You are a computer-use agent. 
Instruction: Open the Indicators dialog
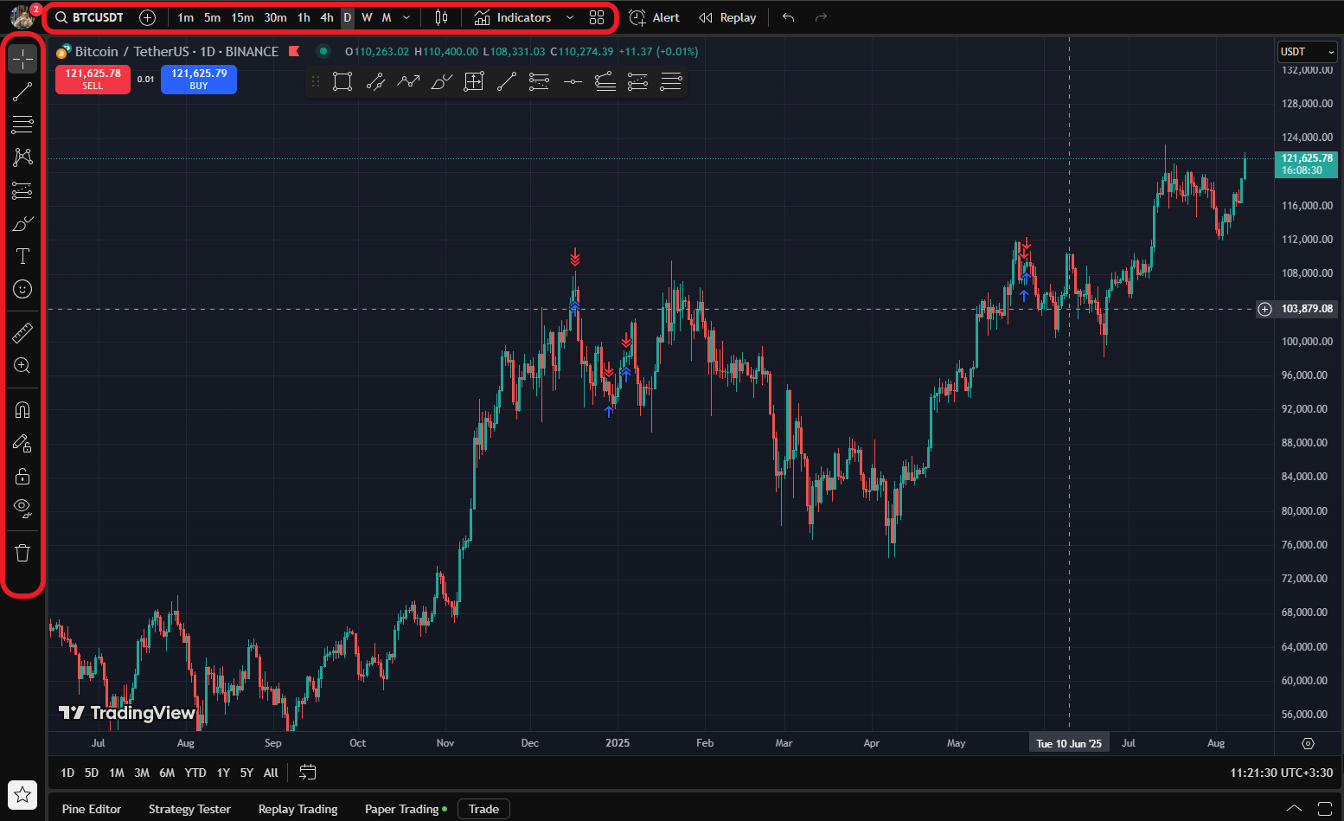click(513, 17)
